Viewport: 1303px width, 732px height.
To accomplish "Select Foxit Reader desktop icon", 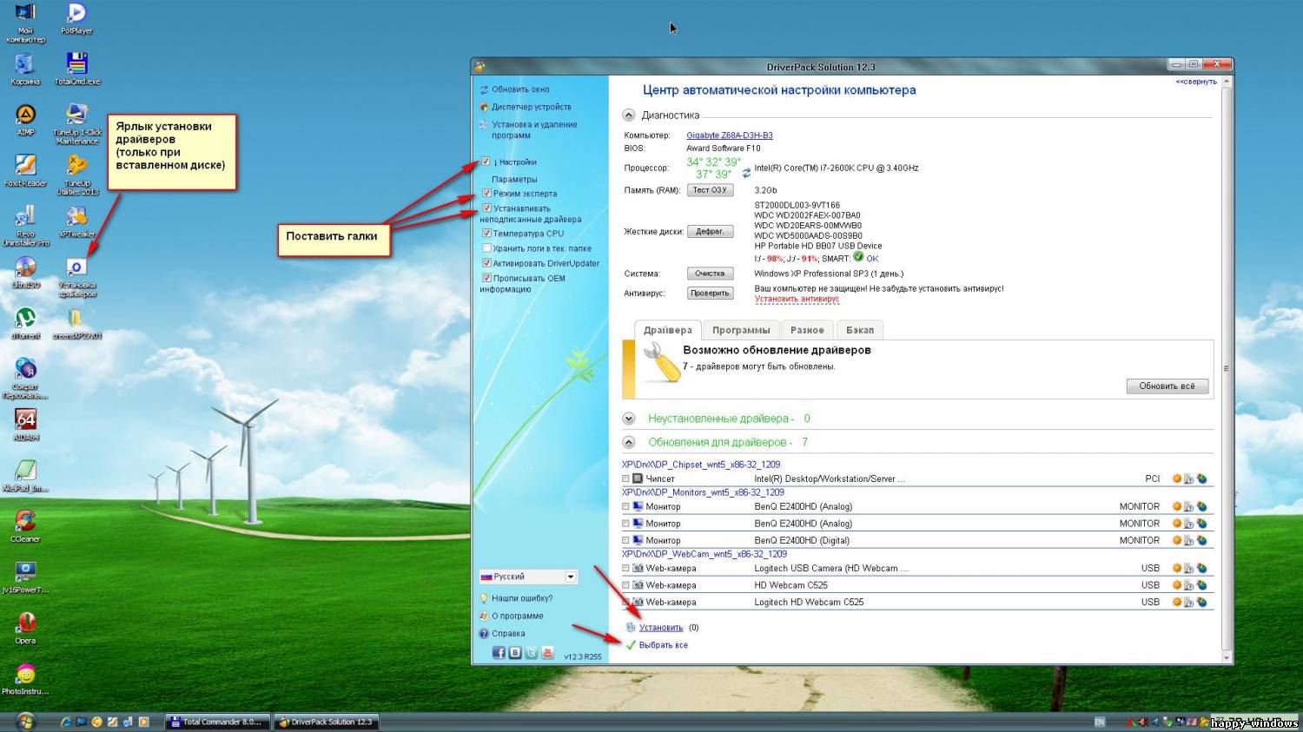I will pyautogui.click(x=25, y=171).
